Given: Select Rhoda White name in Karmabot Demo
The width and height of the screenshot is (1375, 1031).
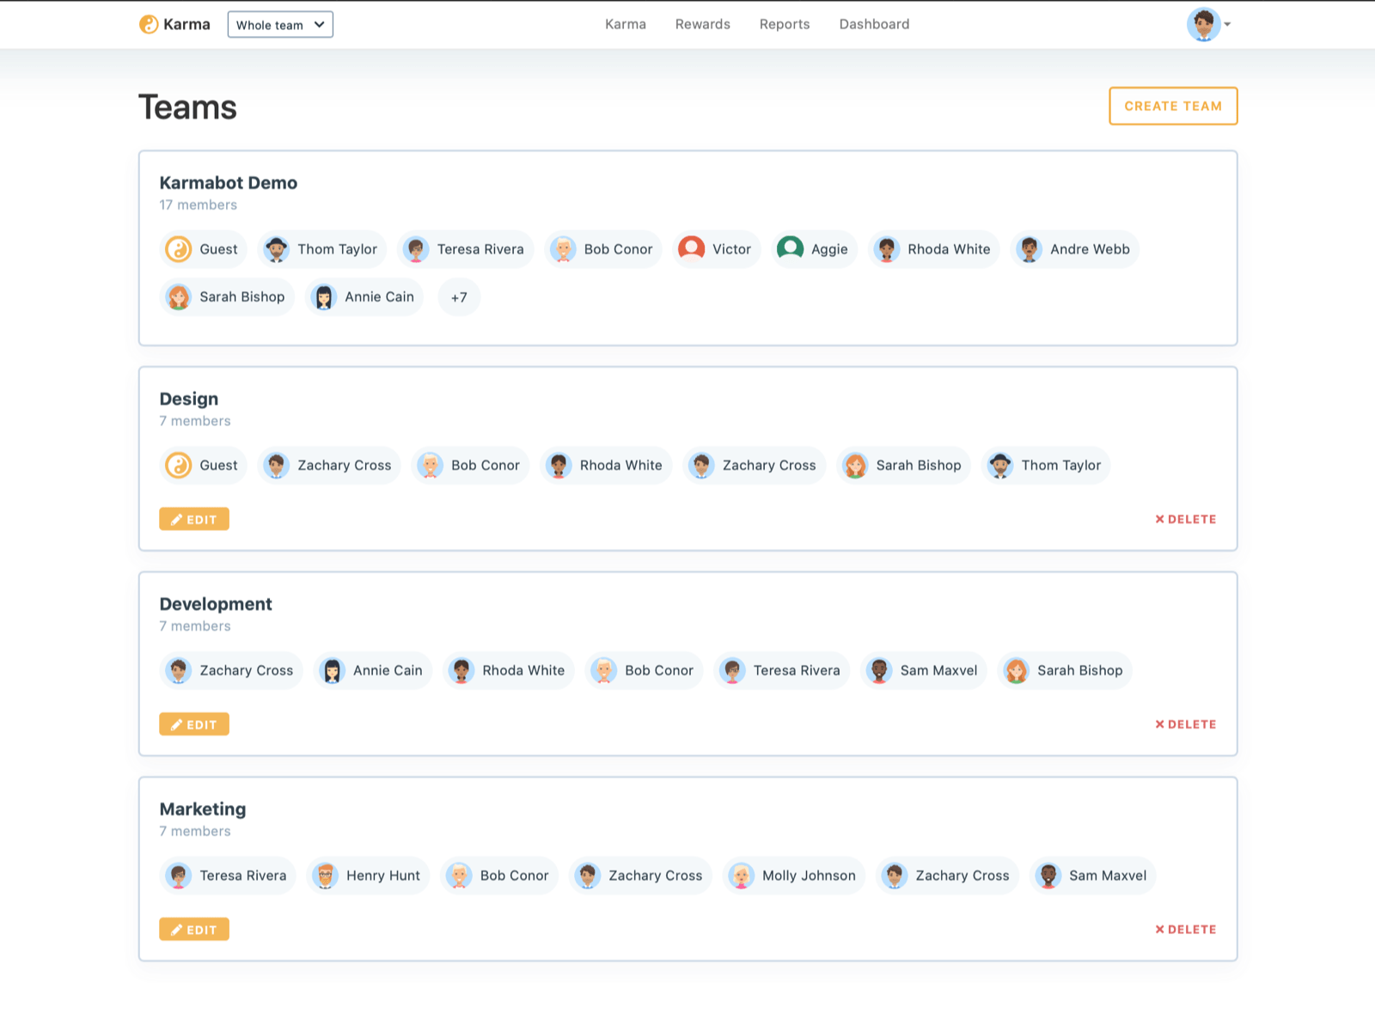Looking at the screenshot, I should [x=949, y=249].
